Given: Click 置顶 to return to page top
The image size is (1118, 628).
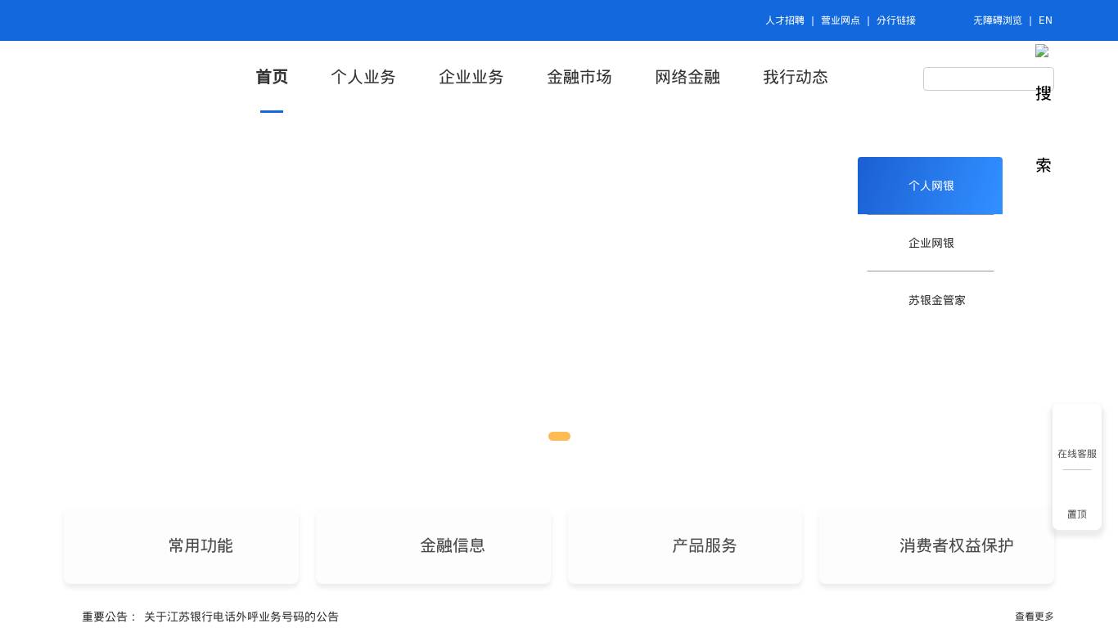Looking at the screenshot, I should coord(1077,514).
